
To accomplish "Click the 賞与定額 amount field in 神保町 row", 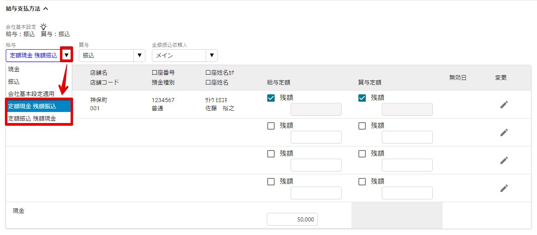I will pyautogui.click(x=407, y=110).
